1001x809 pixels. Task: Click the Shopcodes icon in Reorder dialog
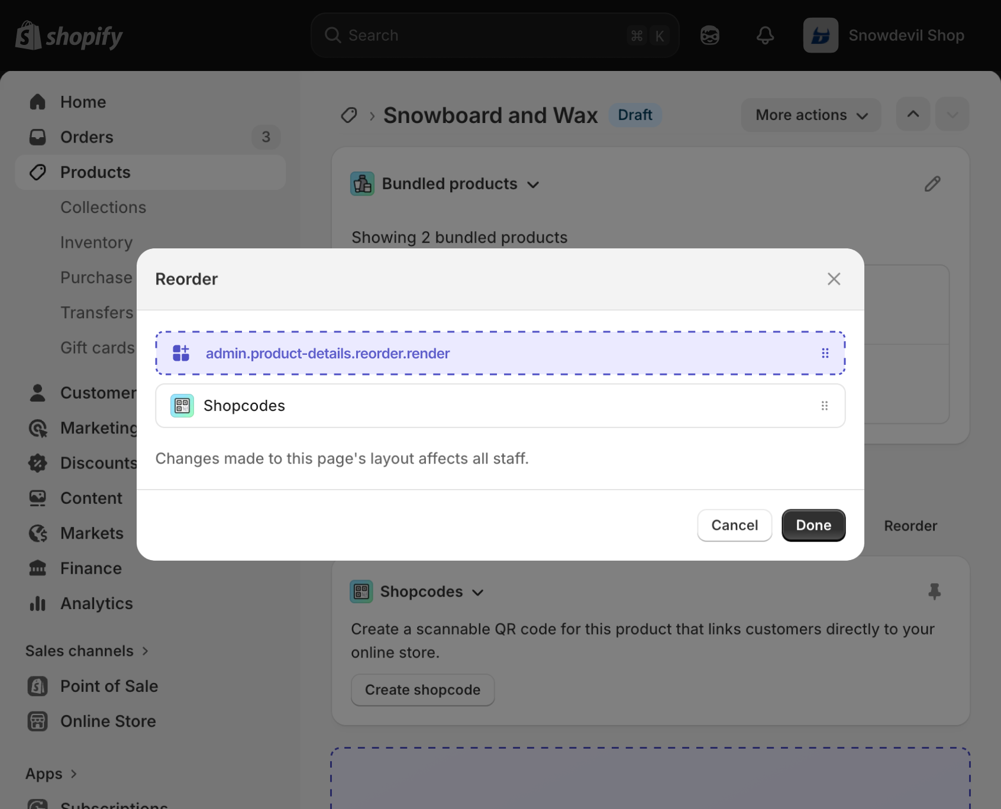(182, 406)
